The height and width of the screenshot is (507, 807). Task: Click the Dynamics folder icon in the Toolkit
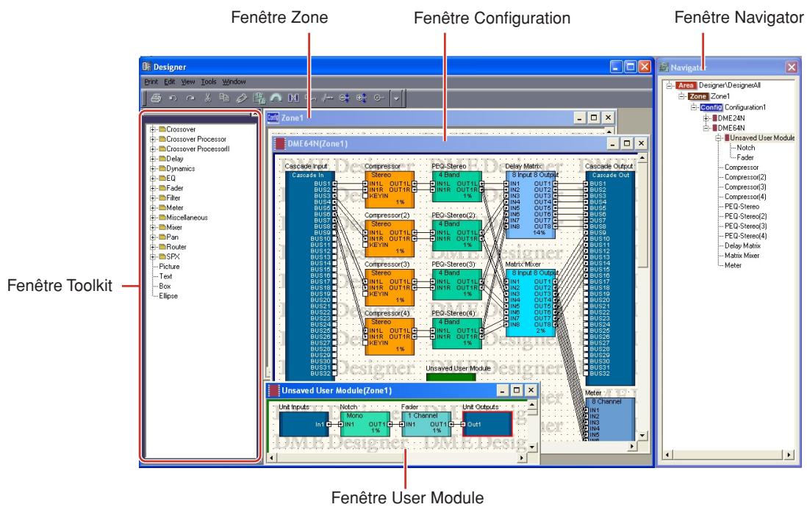click(x=162, y=168)
